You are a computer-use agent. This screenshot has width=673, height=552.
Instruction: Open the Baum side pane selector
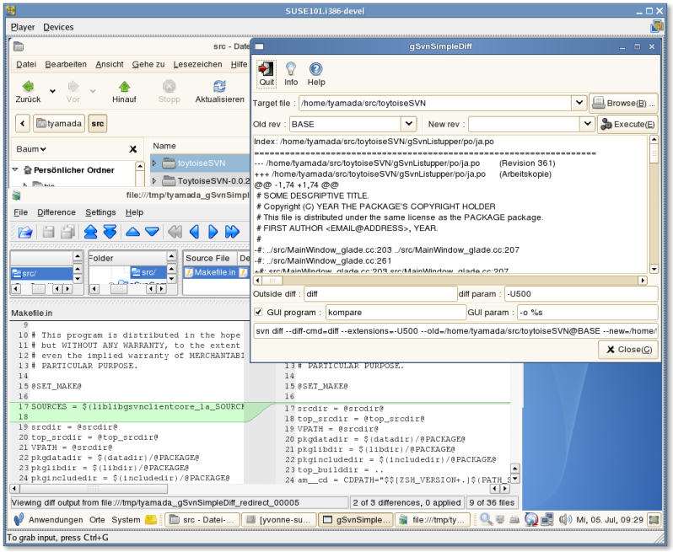tap(31, 149)
